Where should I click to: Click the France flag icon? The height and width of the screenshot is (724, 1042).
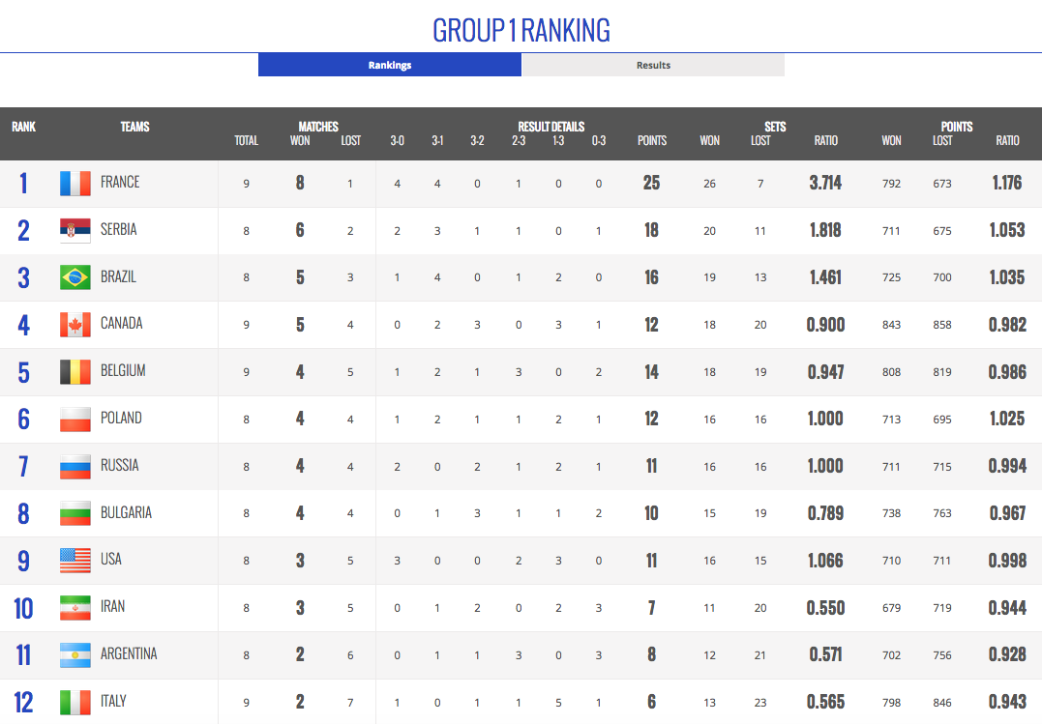[74, 183]
